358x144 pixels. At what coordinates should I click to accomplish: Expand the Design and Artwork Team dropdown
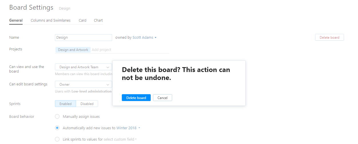coord(83,67)
